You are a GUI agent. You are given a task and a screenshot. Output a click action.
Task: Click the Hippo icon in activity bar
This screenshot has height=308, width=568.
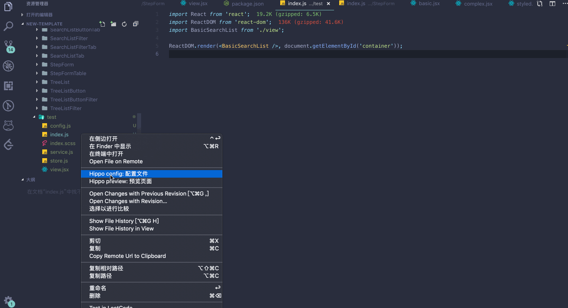tap(8, 126)
